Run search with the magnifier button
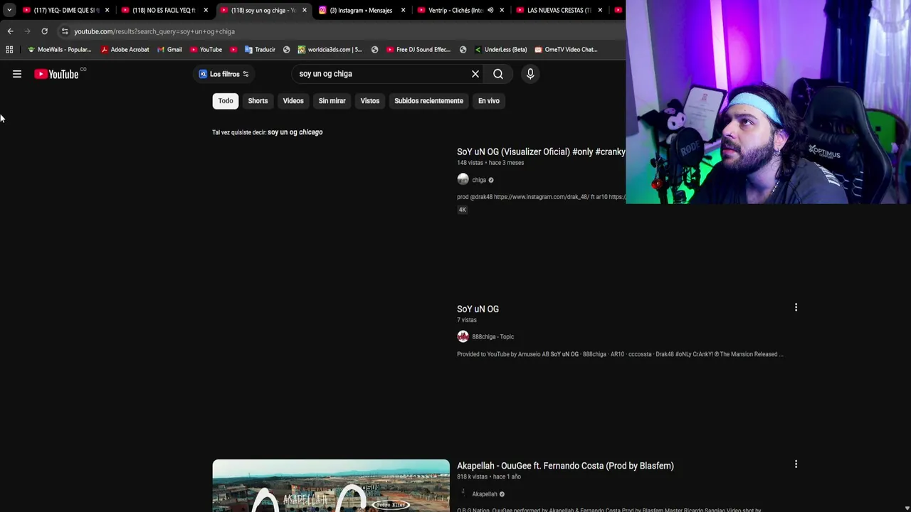 [x=498, y=74]
